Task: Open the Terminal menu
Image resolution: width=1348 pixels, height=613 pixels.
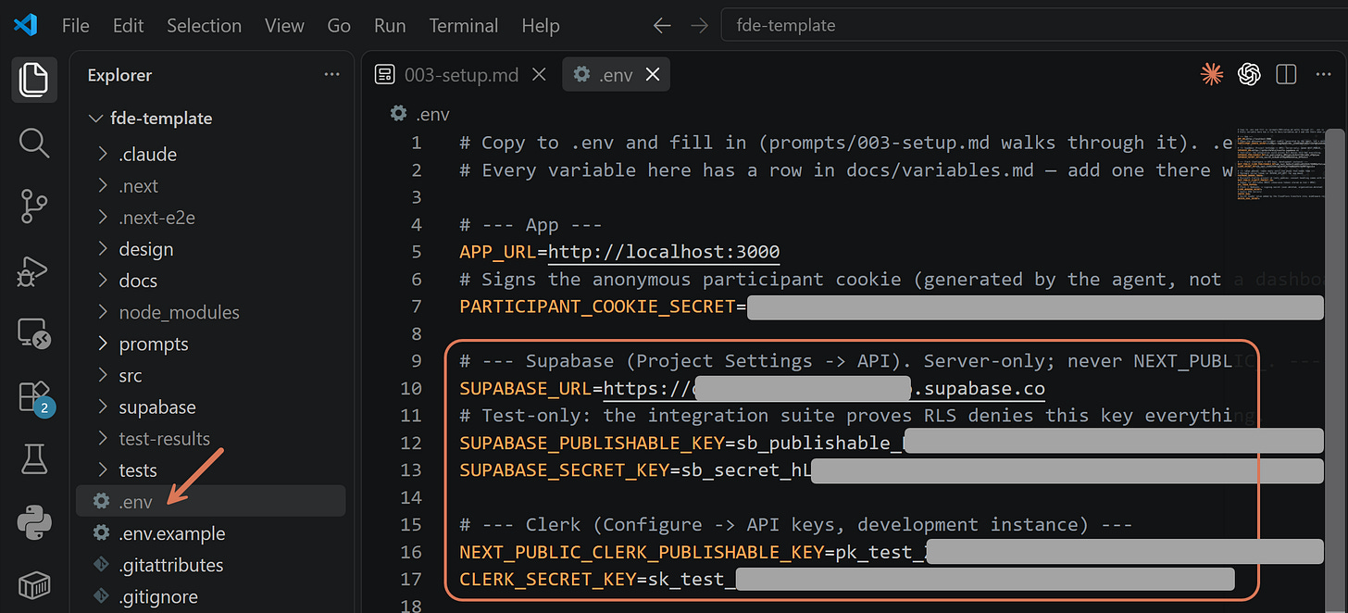Action: point(464,26)
